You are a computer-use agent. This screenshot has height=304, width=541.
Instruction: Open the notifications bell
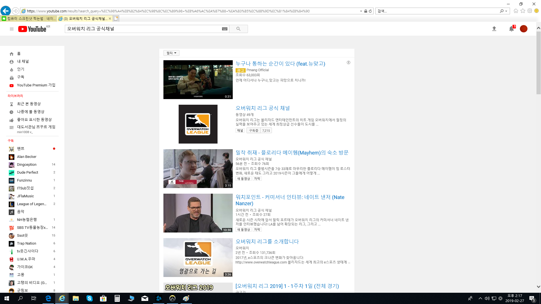pyautogui.click(x=511, y=29)
